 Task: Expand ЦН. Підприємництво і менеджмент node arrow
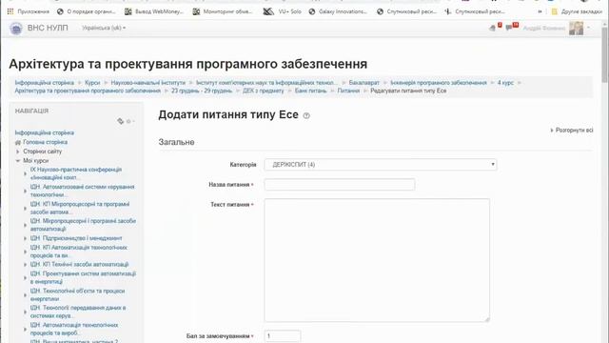26,238
